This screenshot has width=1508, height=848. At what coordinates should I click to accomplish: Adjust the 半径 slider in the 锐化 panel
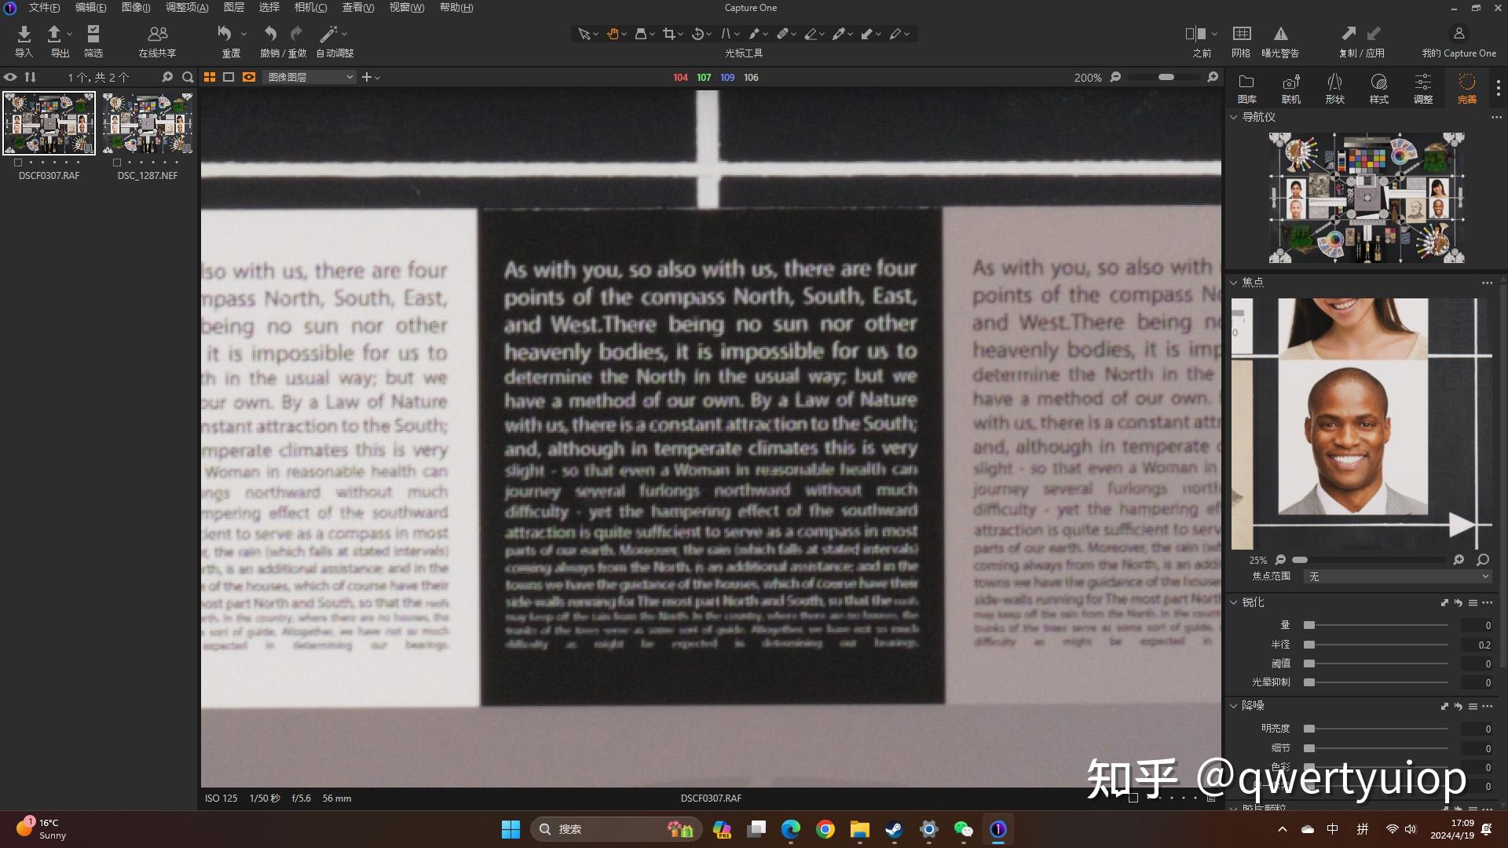[1309, 644]
